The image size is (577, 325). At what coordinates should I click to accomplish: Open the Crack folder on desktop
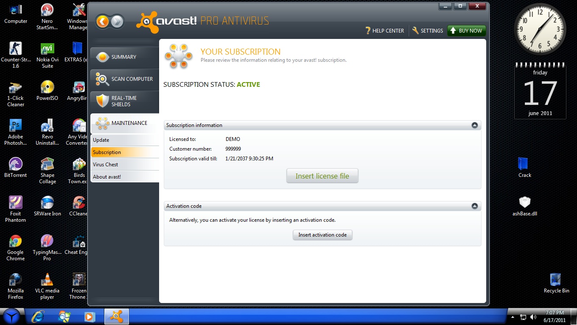[524, 168]
